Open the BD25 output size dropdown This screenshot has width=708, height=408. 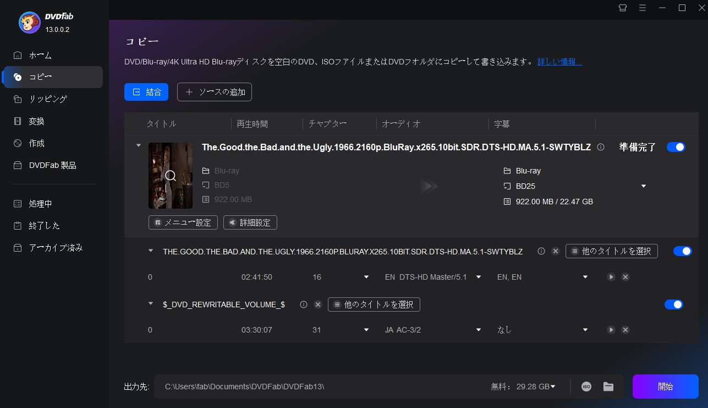(x=644, y=186)
